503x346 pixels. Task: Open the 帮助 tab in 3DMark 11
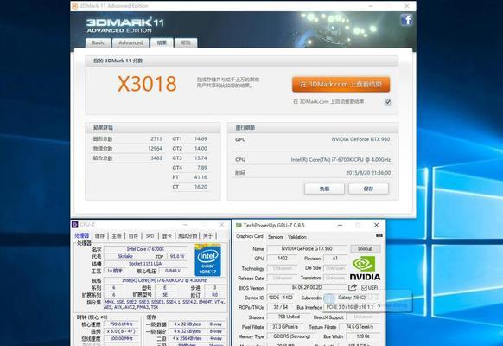click(x=186, y=42)
